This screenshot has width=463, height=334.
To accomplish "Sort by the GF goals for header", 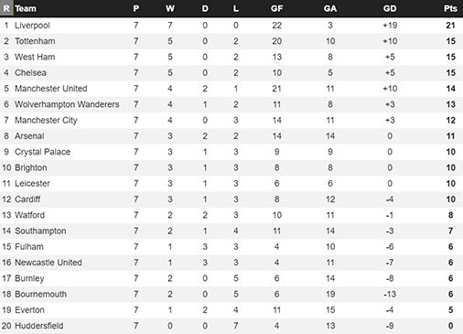I will tap(276, 8).
